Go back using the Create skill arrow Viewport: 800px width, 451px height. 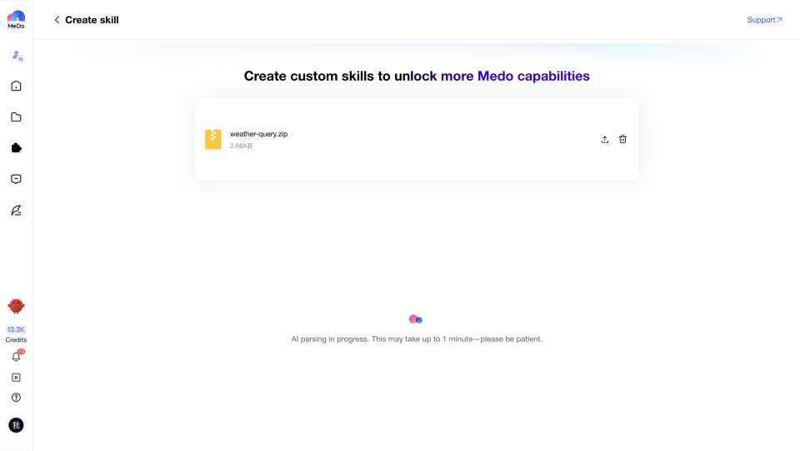pyautogui.click(x=57, y=20)
